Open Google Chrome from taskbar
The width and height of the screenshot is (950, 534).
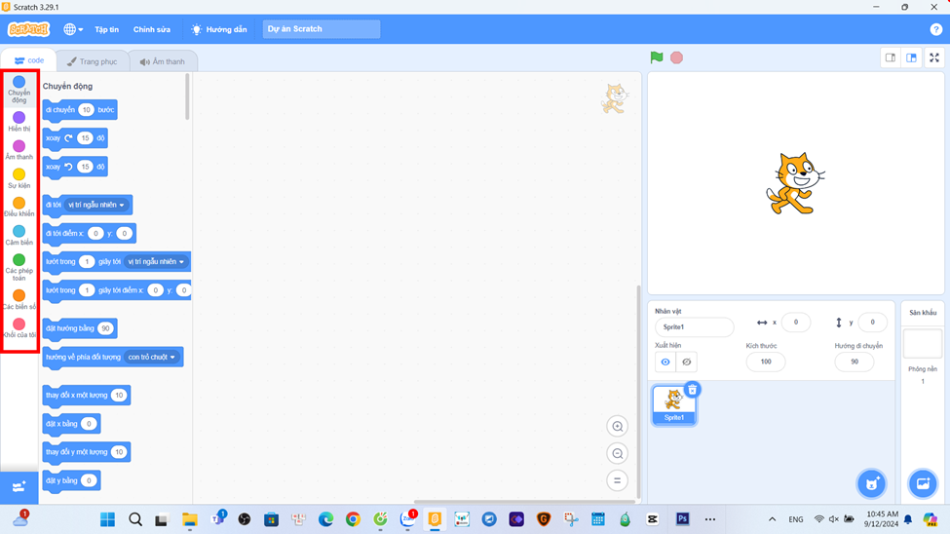353,519
